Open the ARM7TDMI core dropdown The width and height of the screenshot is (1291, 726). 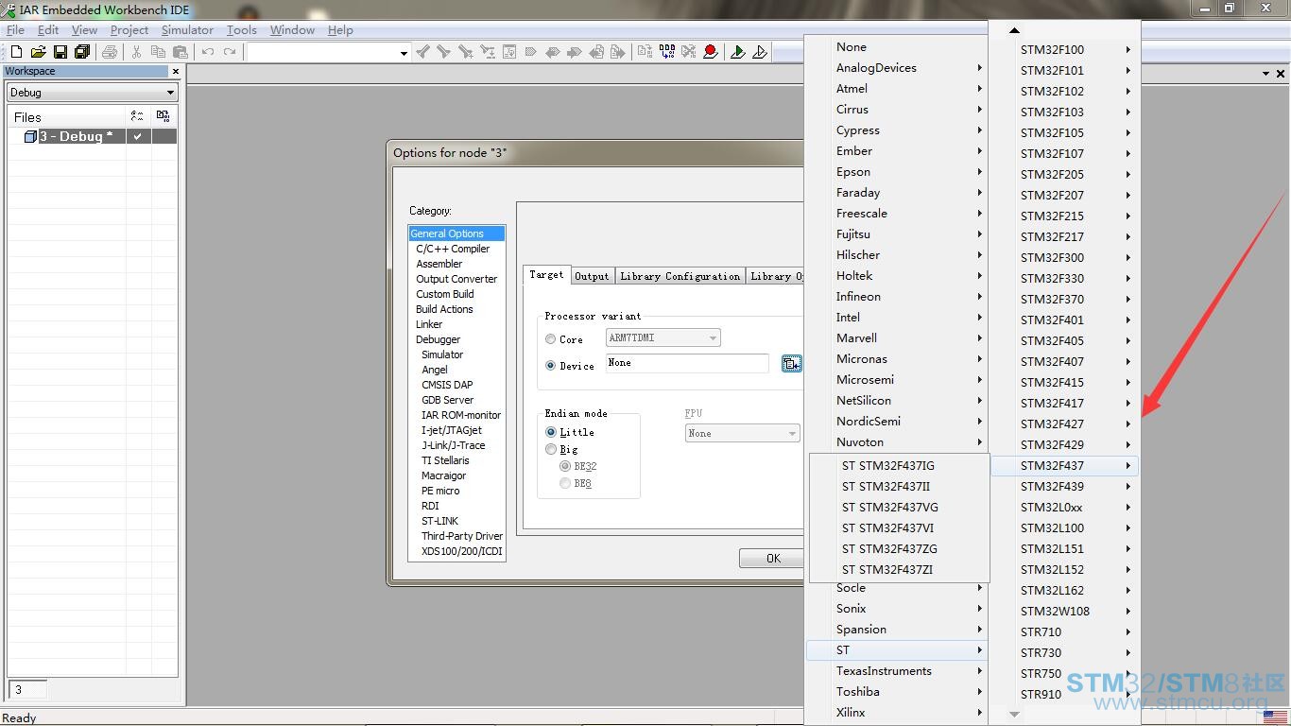663,337
